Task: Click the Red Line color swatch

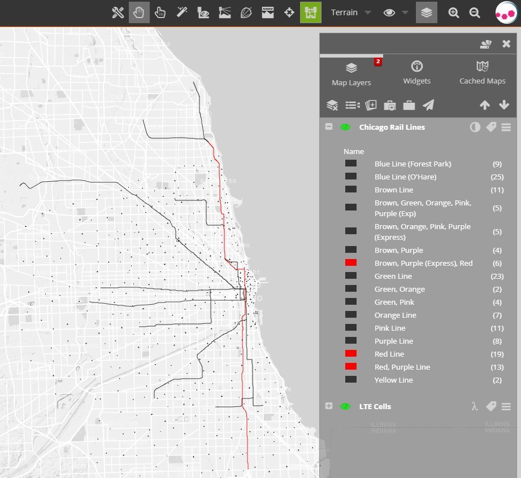Action: (x=351, y=354)
